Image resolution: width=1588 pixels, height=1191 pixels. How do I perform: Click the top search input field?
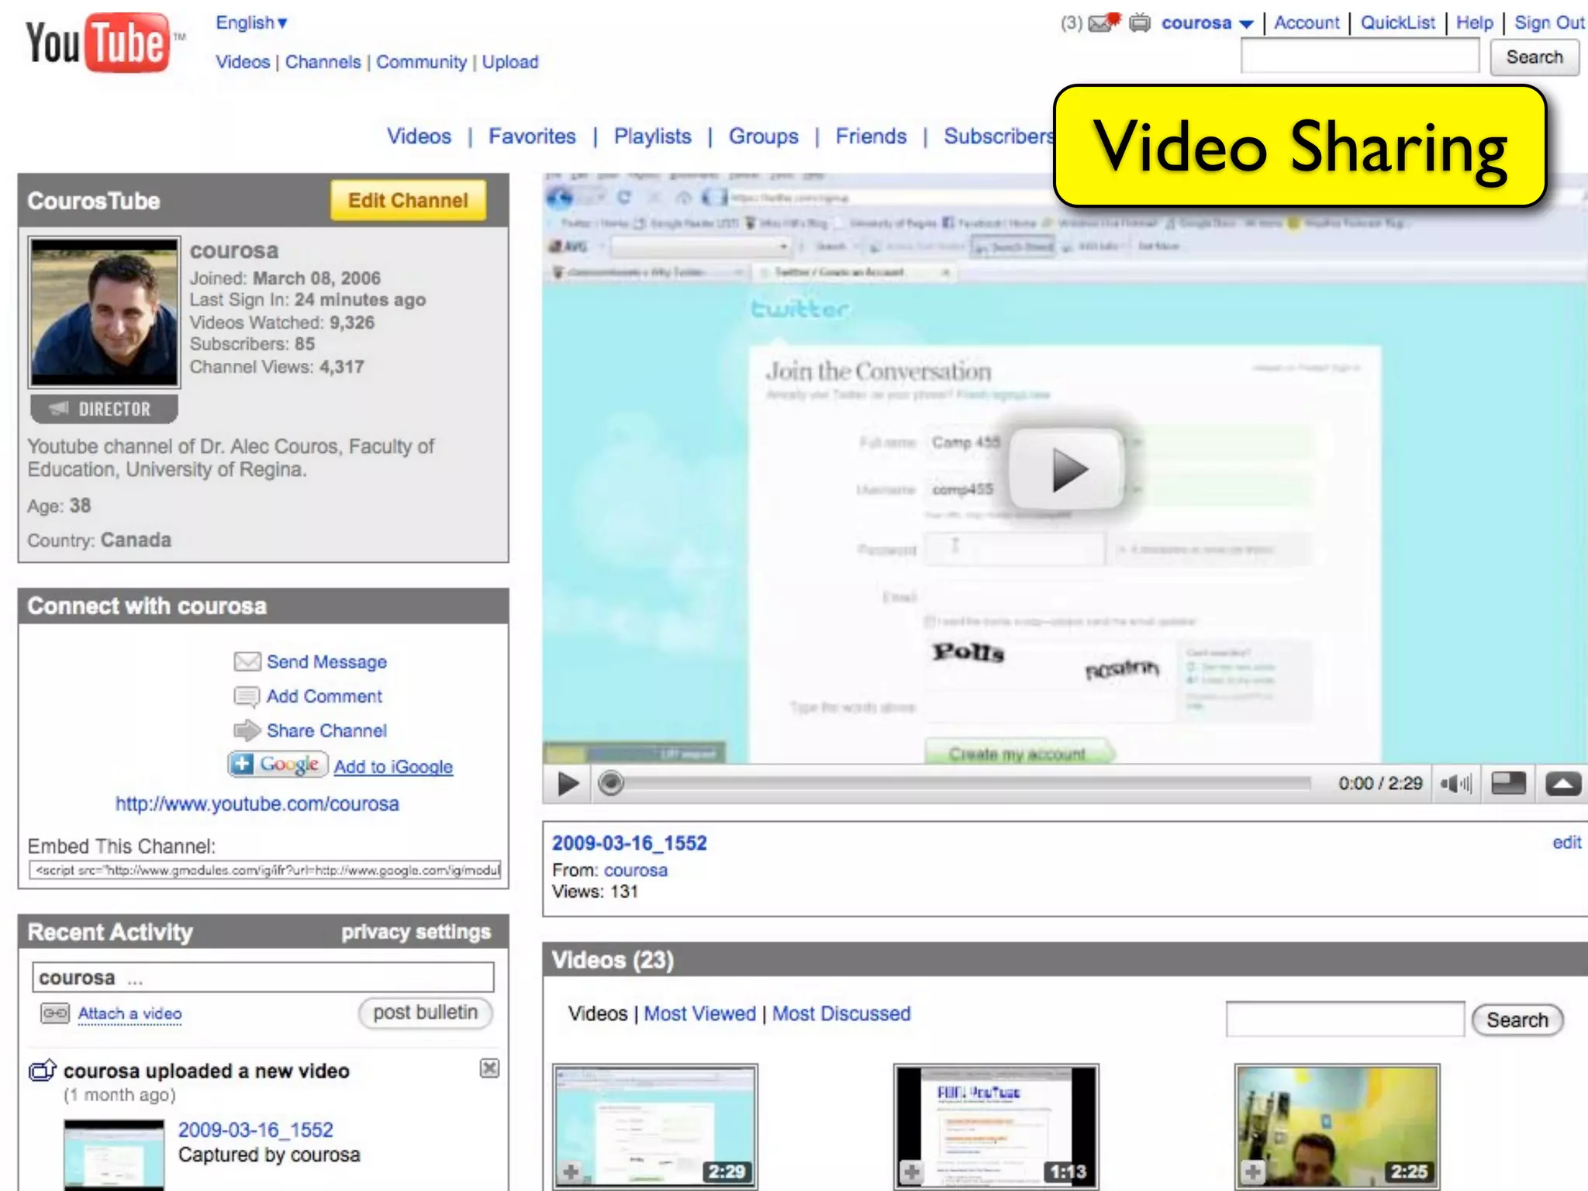tap(1360, 57)
